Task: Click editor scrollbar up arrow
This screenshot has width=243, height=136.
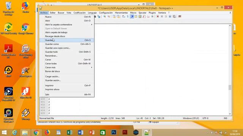Action: 230,26
